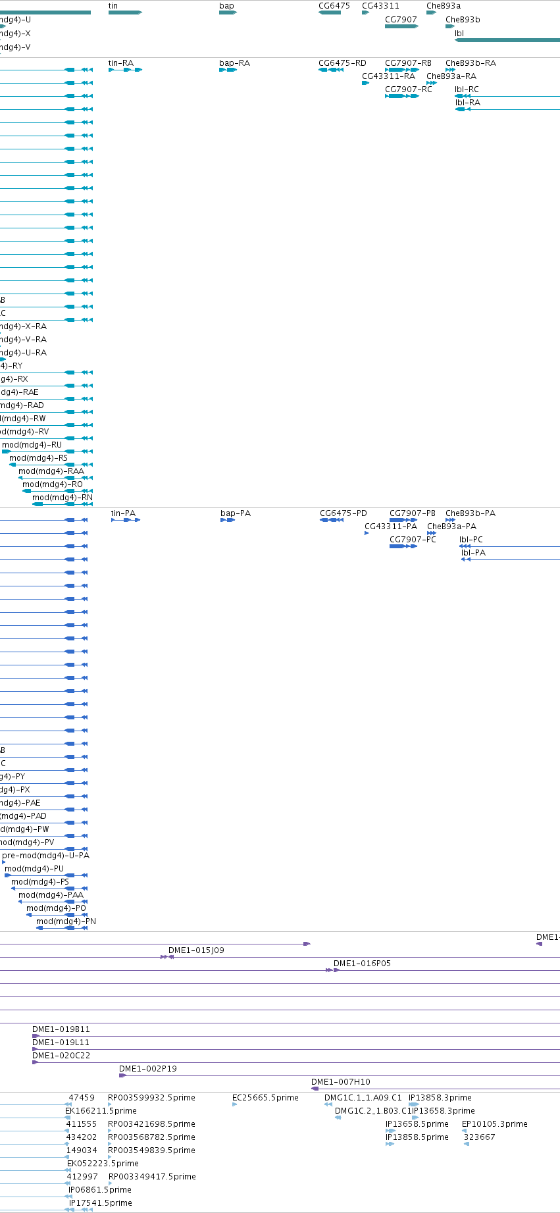Select the mod(mdg4)-PU protein label
Screen dimensions: 560x1213
click(34, 869)
